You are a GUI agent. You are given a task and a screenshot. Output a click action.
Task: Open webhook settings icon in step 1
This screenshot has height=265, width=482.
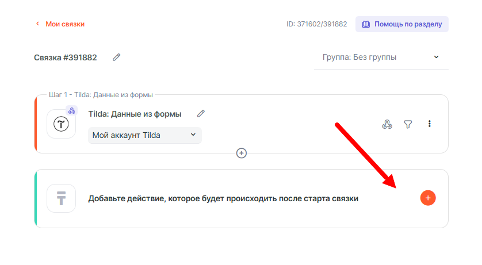pyautogui.click(x=387, y=124)
